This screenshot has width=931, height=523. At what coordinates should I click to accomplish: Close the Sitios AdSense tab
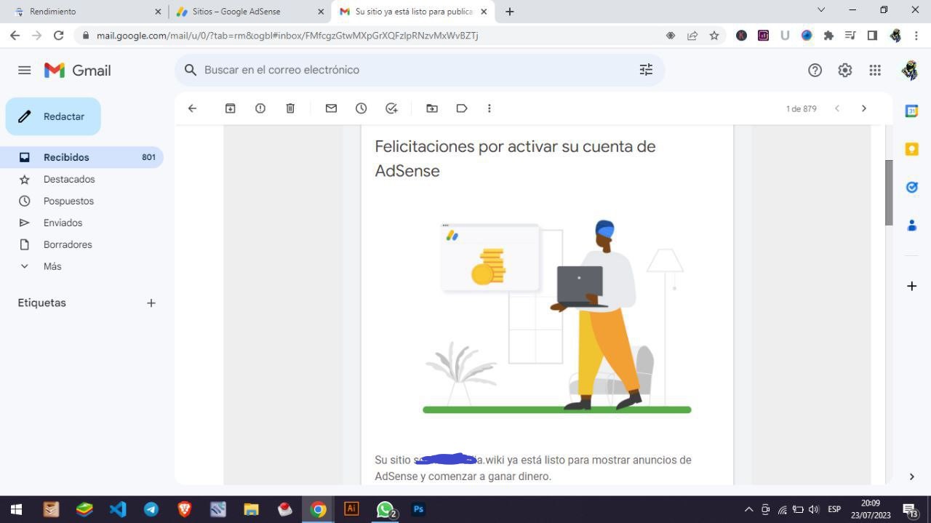321,12
